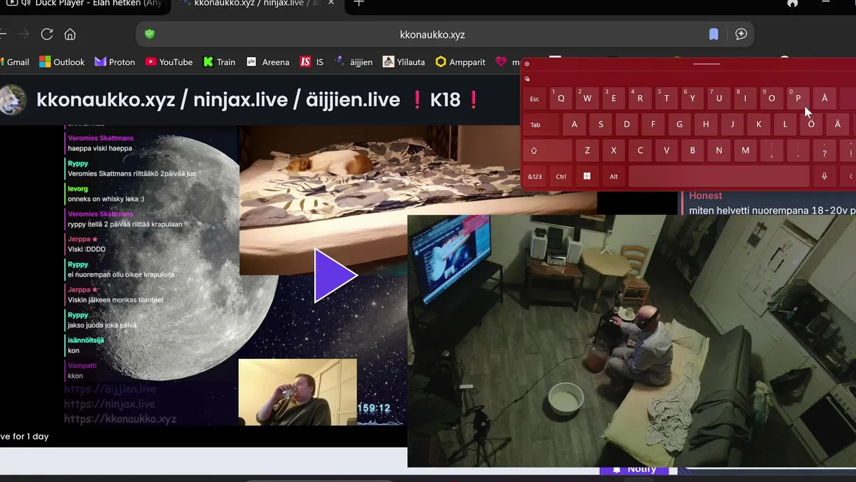Open the IS bookmark
Screen dimensions: 856x482
pyautogui.click(x=312, y=62)
